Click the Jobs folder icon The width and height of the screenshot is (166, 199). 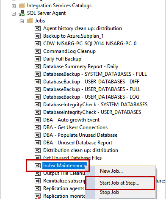click(x=30, y=21)
